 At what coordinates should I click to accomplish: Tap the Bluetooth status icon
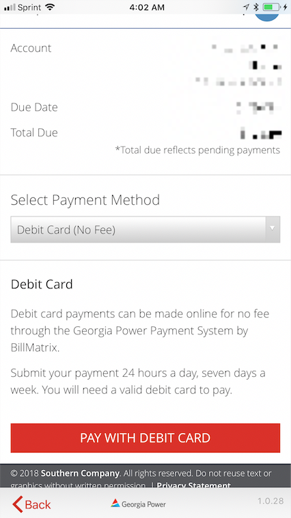click(x=256, y=7)
